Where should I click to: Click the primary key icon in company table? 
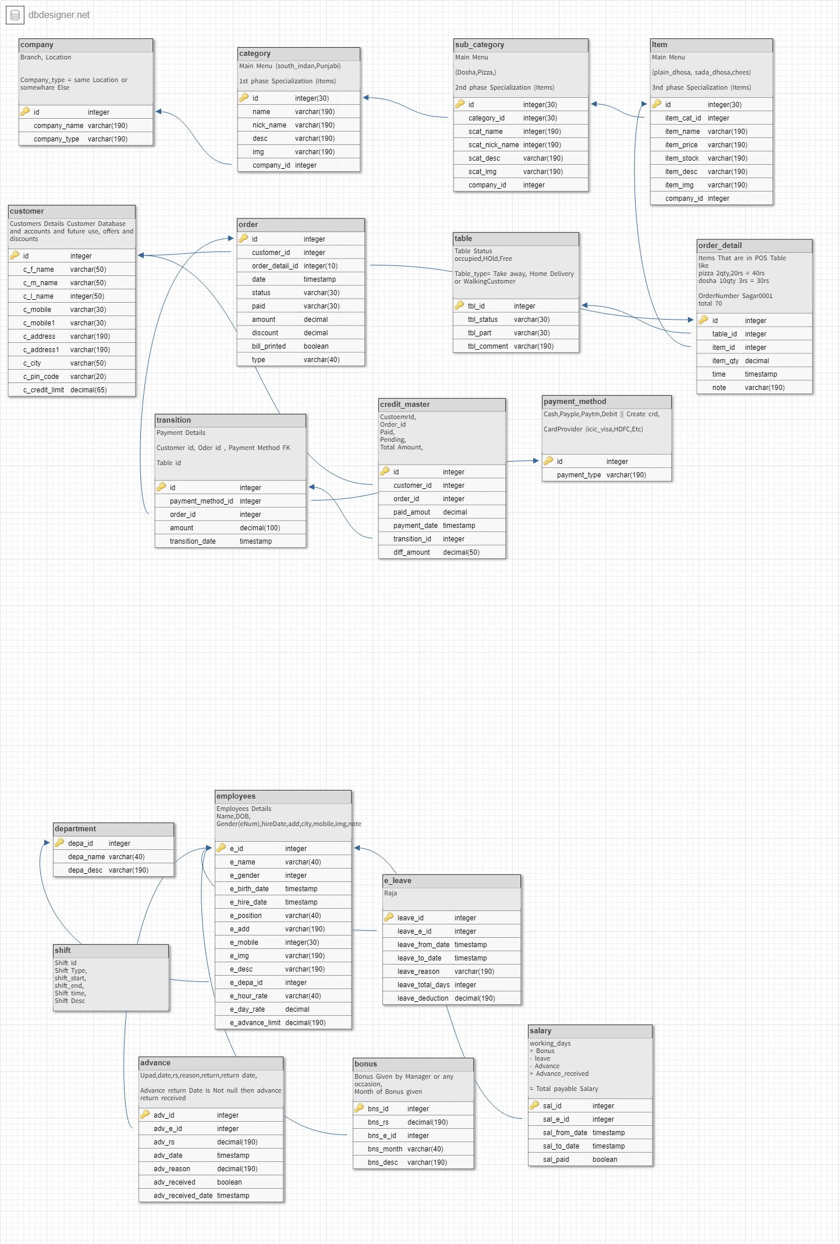click(25, 112)
